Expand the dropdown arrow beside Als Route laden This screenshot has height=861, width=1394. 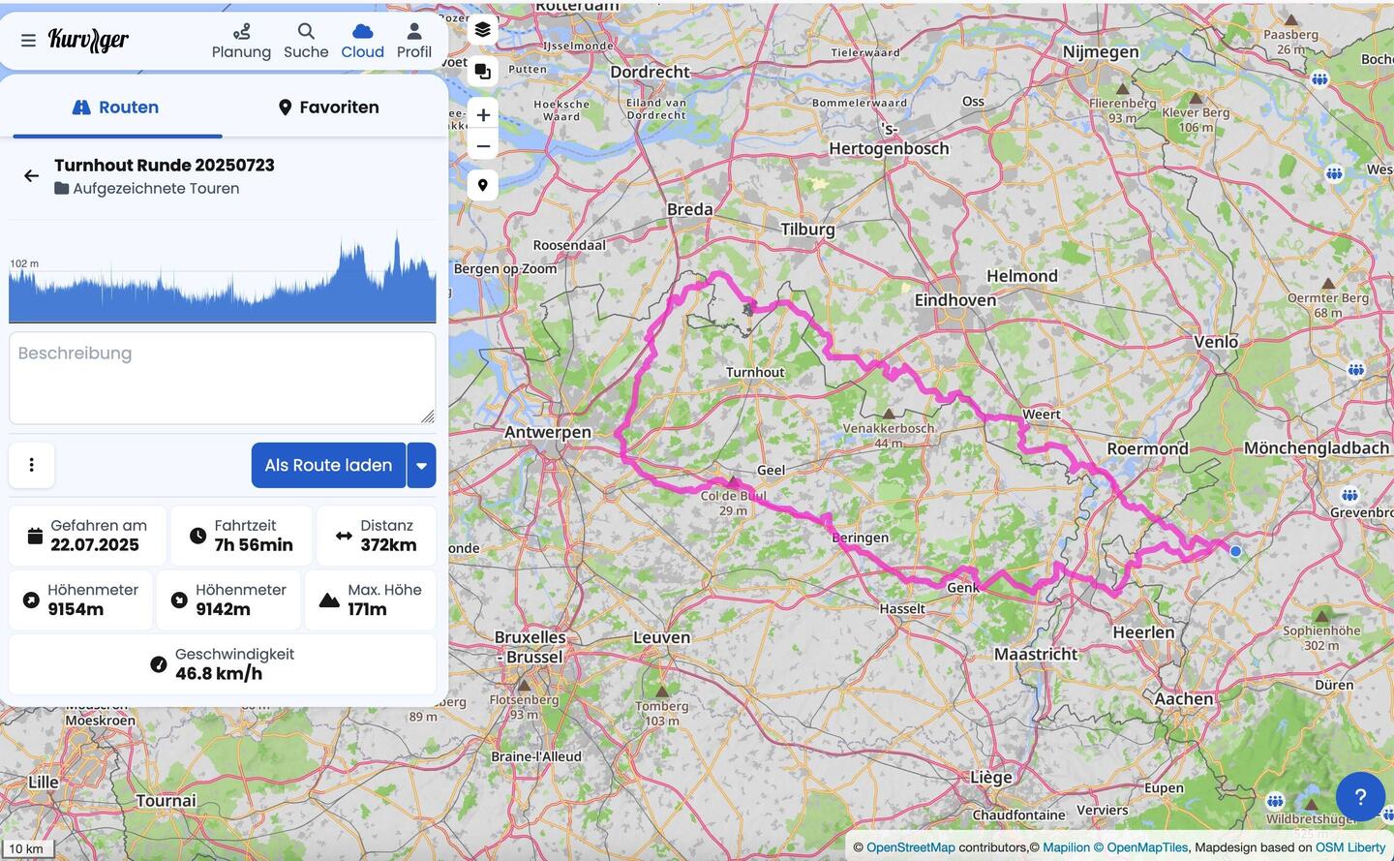(421, 466)
